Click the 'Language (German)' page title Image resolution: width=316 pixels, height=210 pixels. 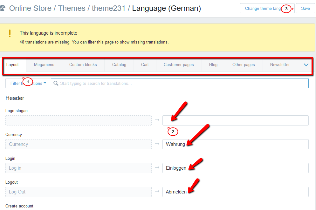pos(167,8)
